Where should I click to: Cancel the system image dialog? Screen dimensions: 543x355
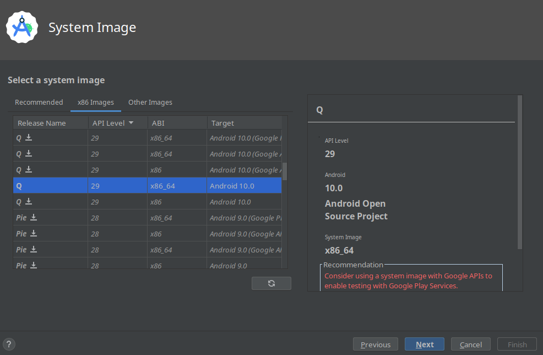click(470, 345)
